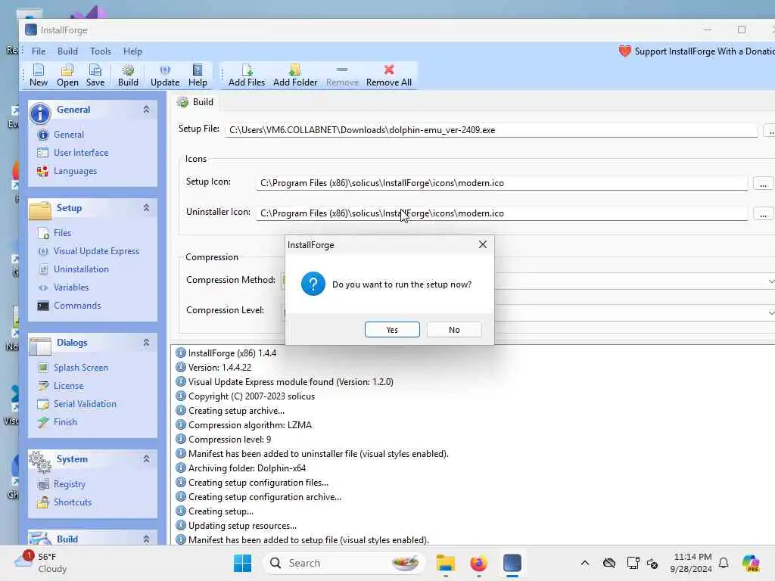Open Finish dialog settings
This screenshot has height=581, width=775.
65,422
